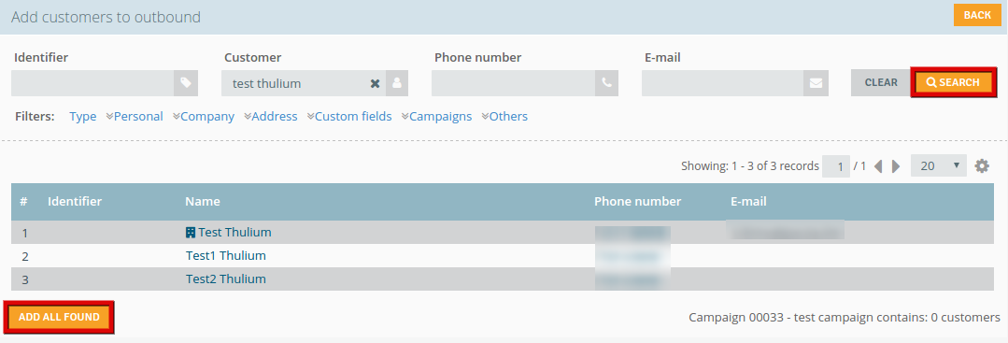The width and height of the screenshot is (1008, 343).
Task: Open the records-per-page dropdown showing 20
Action: [x=939, y=165]
